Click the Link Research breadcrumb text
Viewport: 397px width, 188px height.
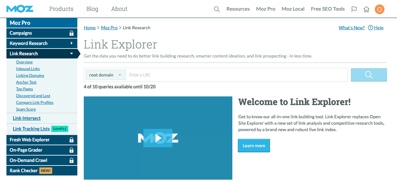[137, 28]
